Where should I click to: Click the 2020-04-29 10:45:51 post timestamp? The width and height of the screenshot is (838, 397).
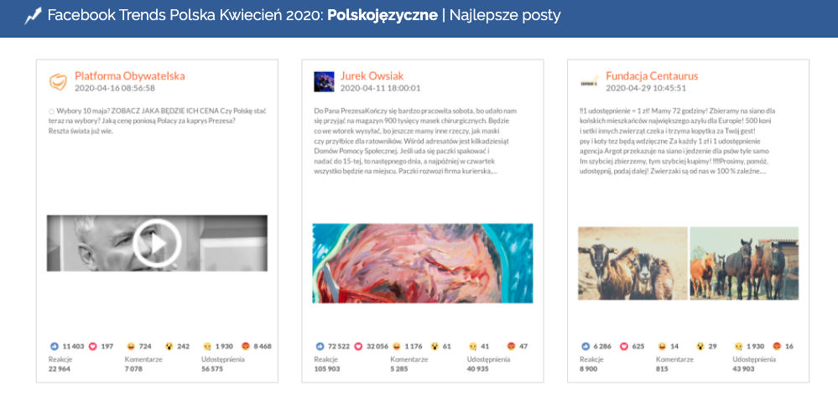click(646, 88)
